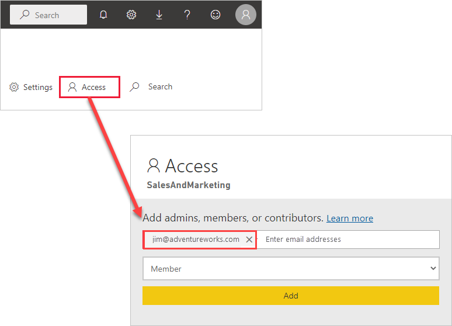Click the workspace Search magnifier icon
This screenshot has width=452, height=326.
(x=135, y=87)
